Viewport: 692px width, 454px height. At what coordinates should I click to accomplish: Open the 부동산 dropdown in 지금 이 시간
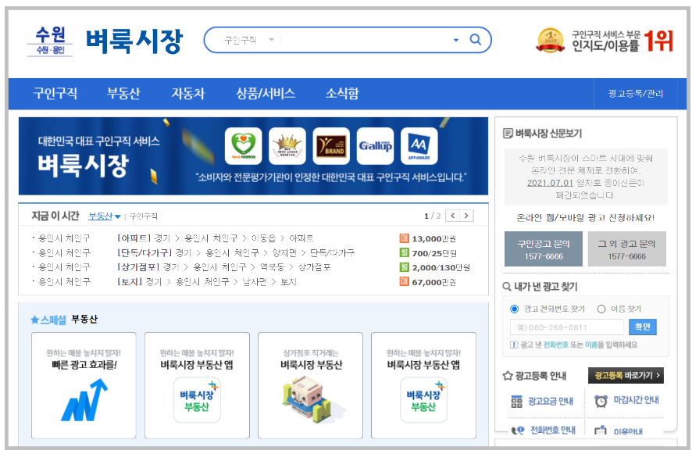click(104, 216)
